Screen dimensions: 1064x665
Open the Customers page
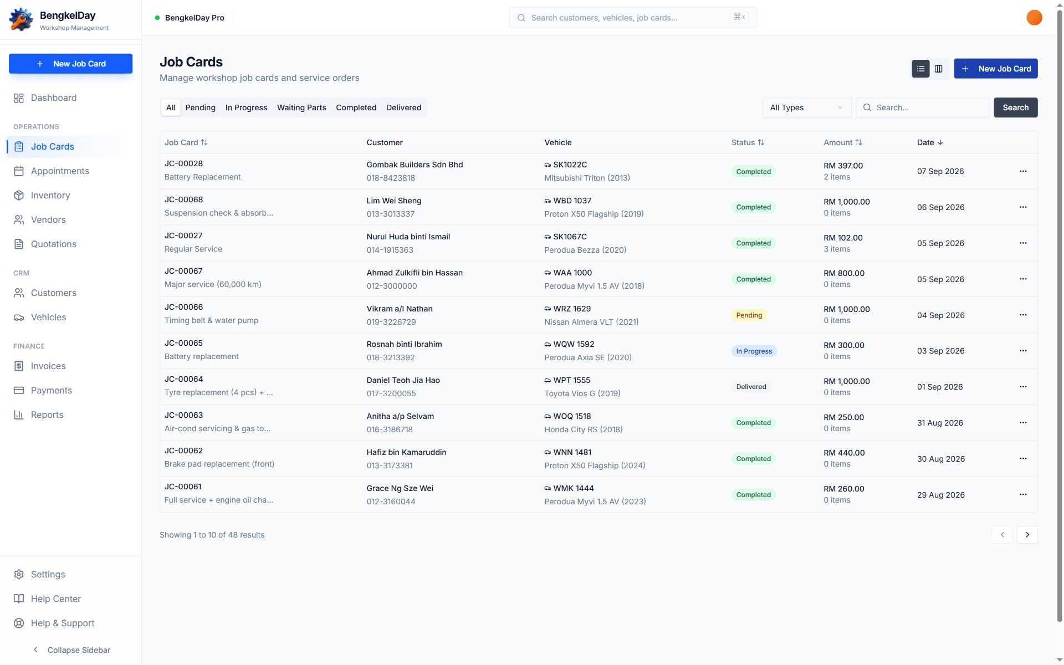tap(70, 293)
